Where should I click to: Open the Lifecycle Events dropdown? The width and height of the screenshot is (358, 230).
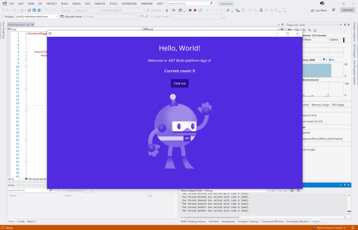tap(73, 17)
